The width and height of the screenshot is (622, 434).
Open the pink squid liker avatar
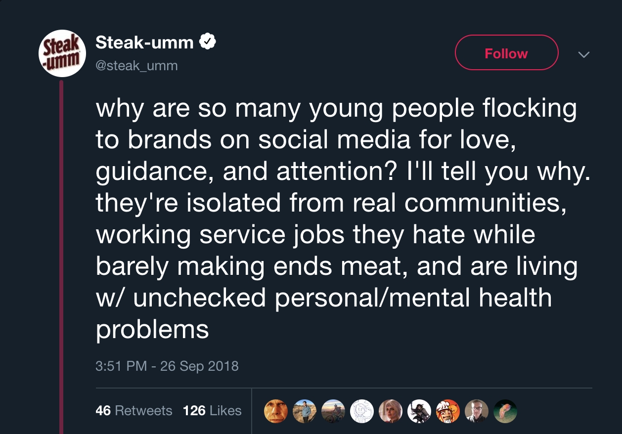[x=505, y=411]
